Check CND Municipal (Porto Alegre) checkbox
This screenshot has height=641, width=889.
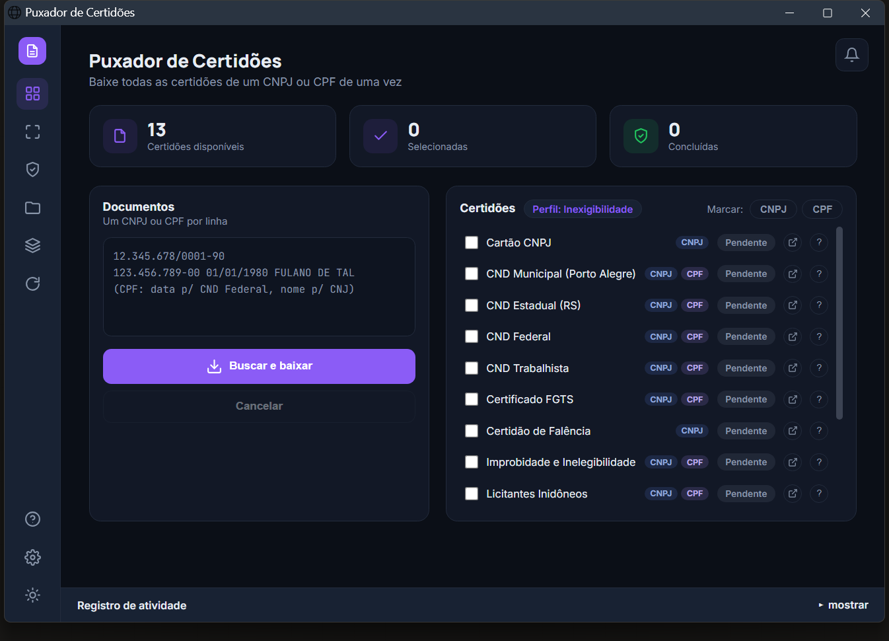(x=472, y=274)
